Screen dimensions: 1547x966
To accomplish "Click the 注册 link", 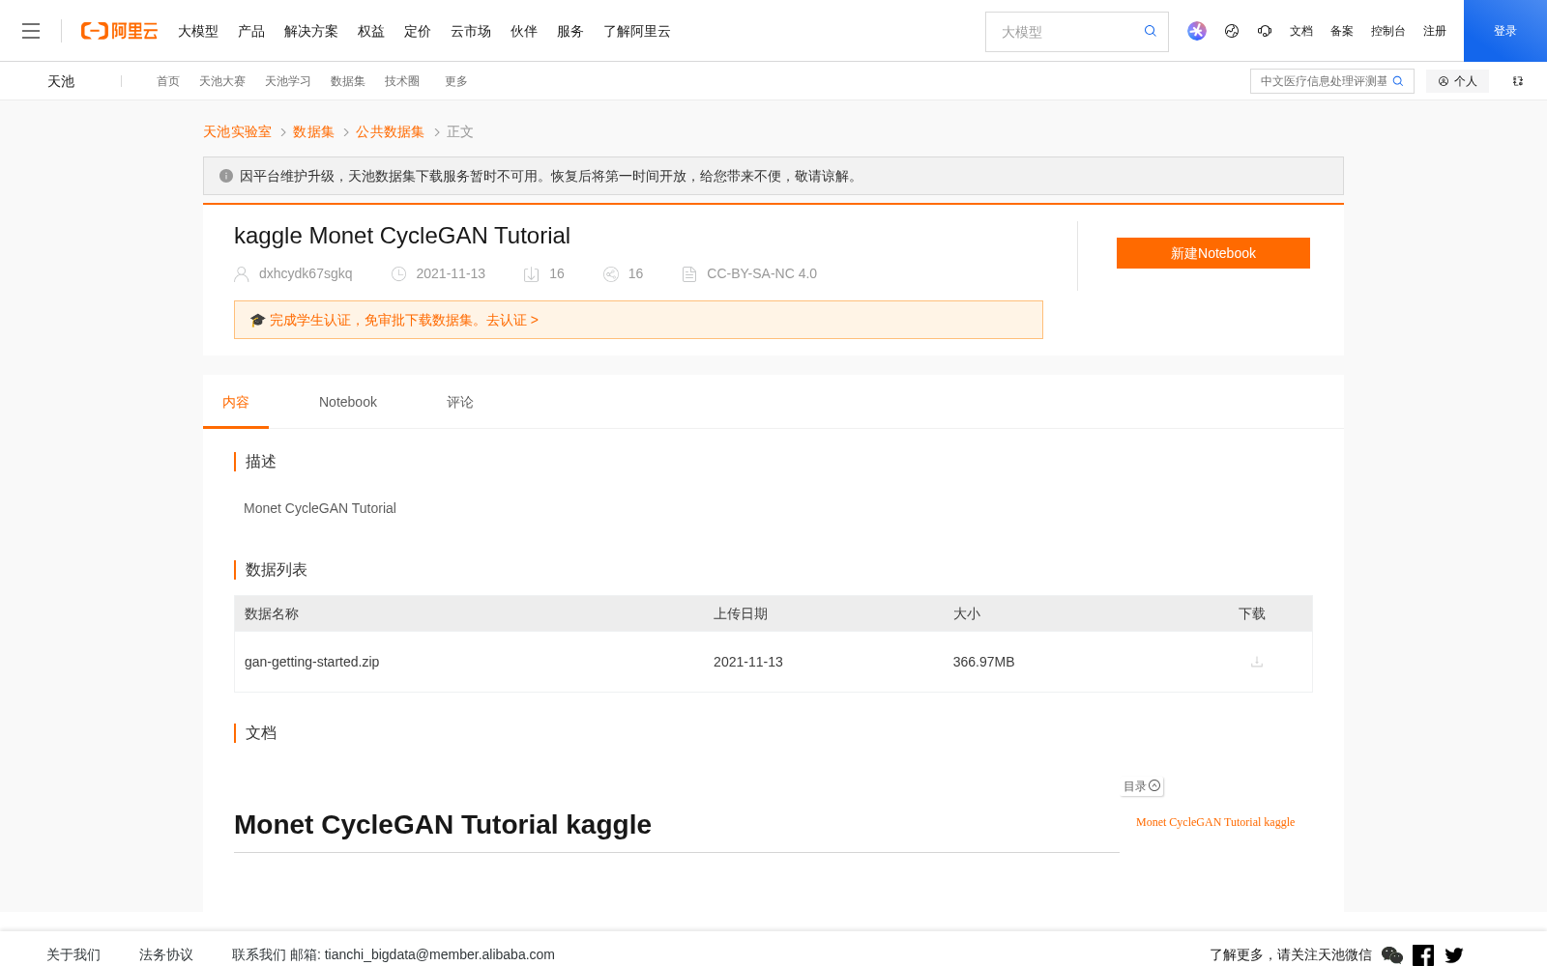I will [x=1435, y=31].
